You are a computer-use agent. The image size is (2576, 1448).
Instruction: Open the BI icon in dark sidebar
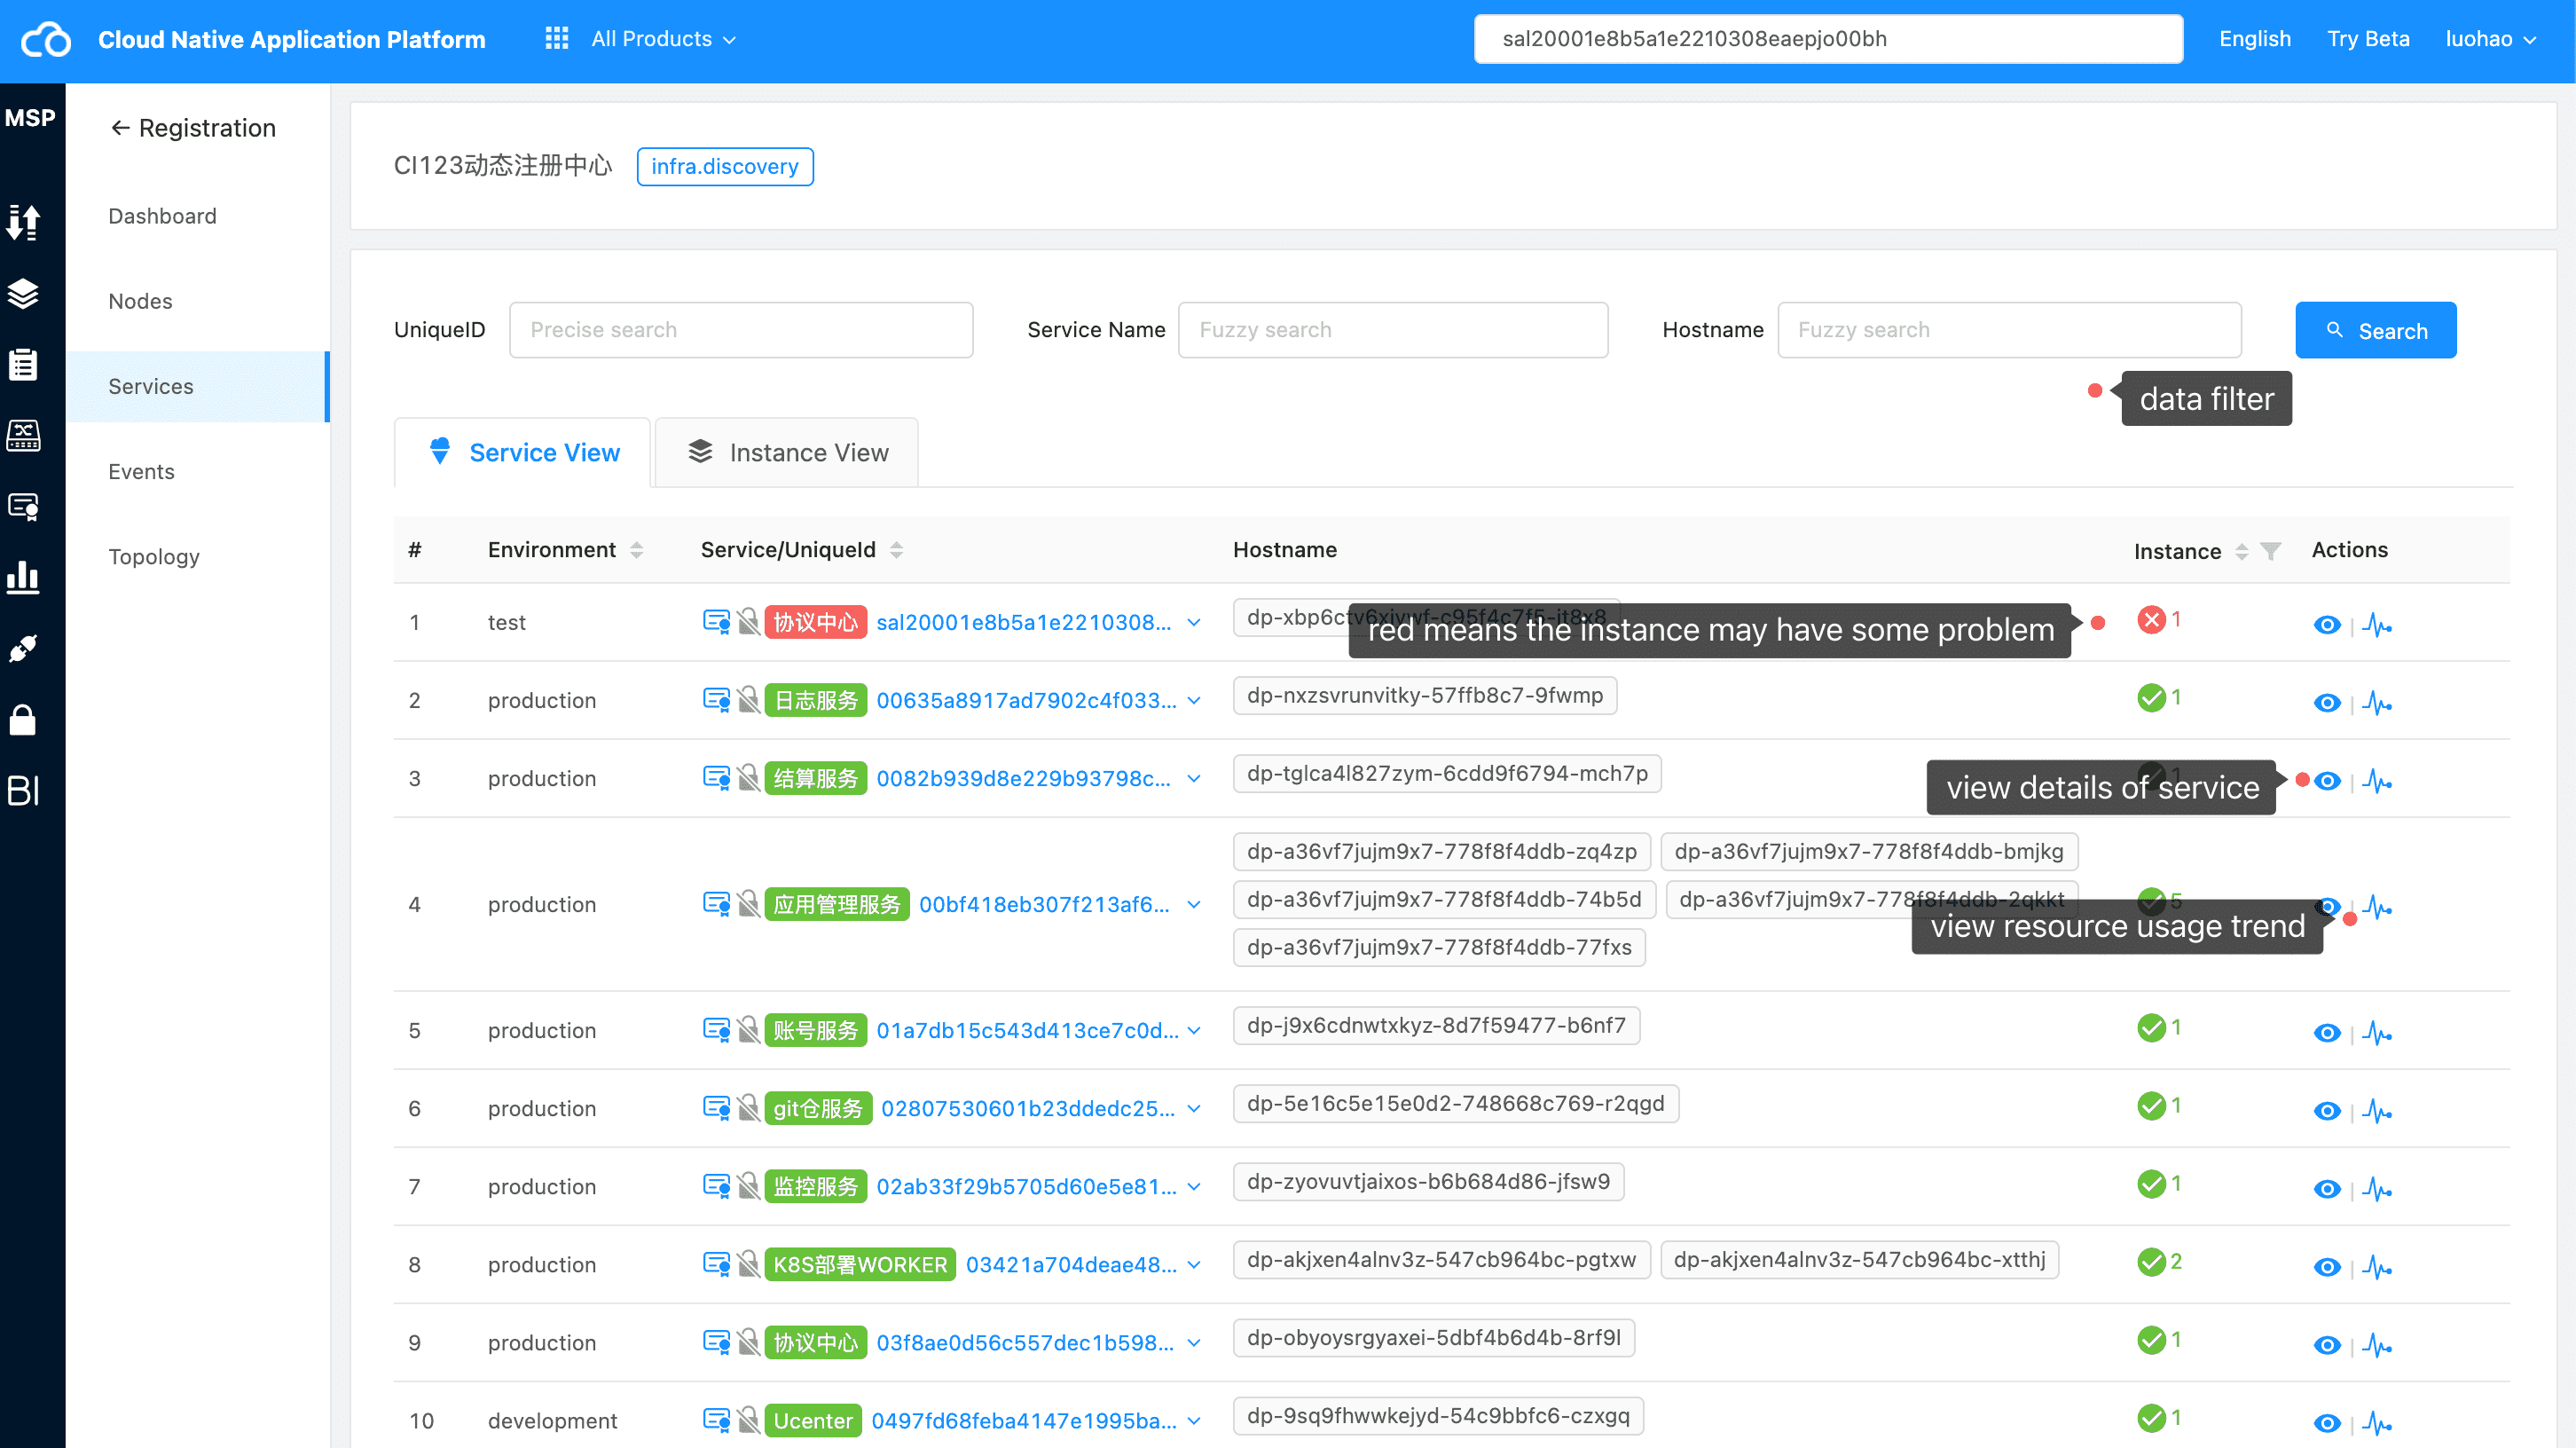coord(23,791)
